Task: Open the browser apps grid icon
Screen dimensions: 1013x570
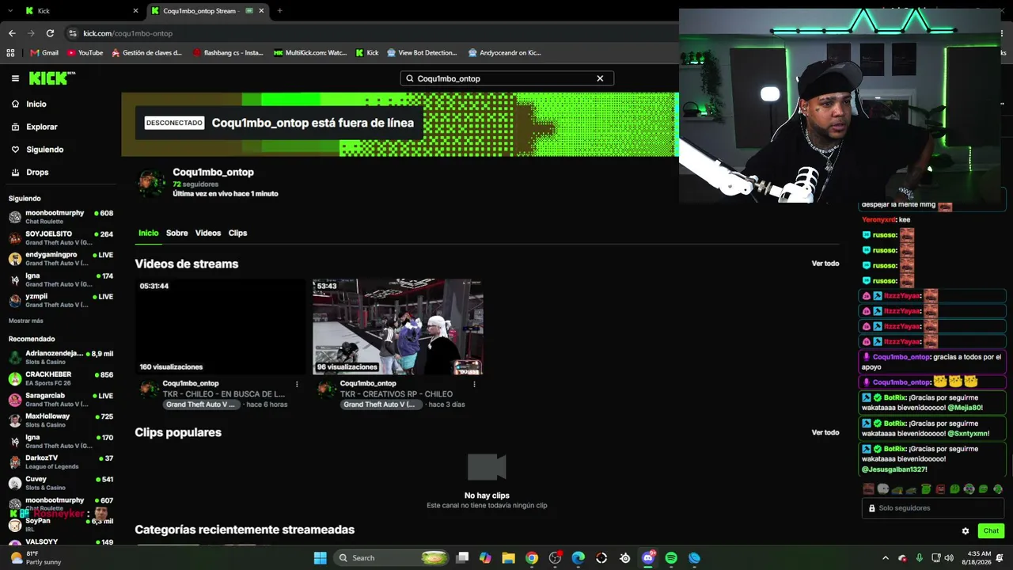Action: tap(10, 53)
